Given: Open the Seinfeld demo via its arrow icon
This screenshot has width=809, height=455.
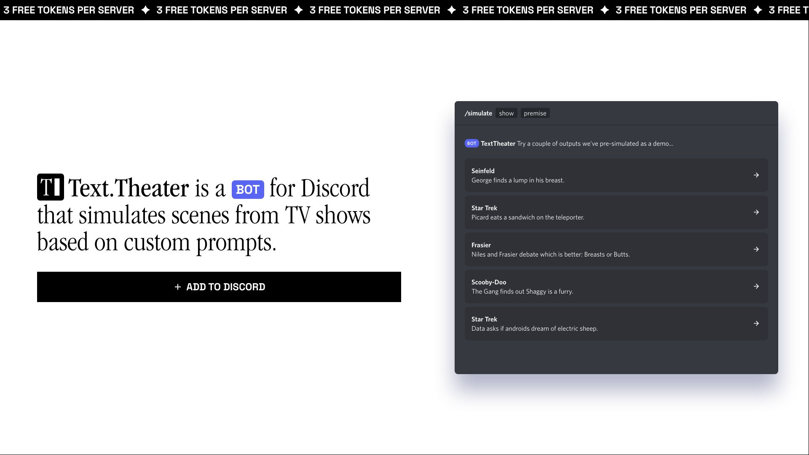Looking at the screenshot, I should (x=756, y=175).
